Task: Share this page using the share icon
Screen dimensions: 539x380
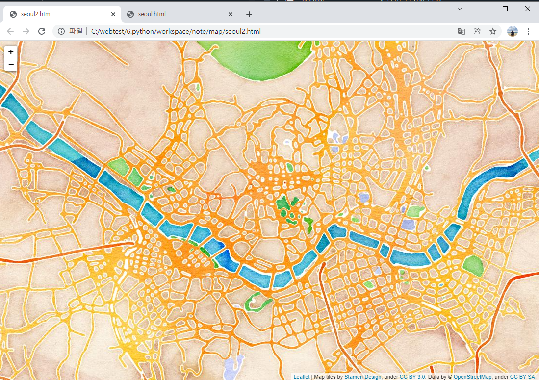Action: 477,31
